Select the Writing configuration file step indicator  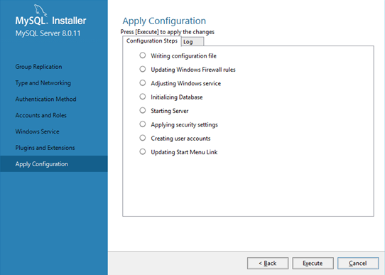pos(142,55)
